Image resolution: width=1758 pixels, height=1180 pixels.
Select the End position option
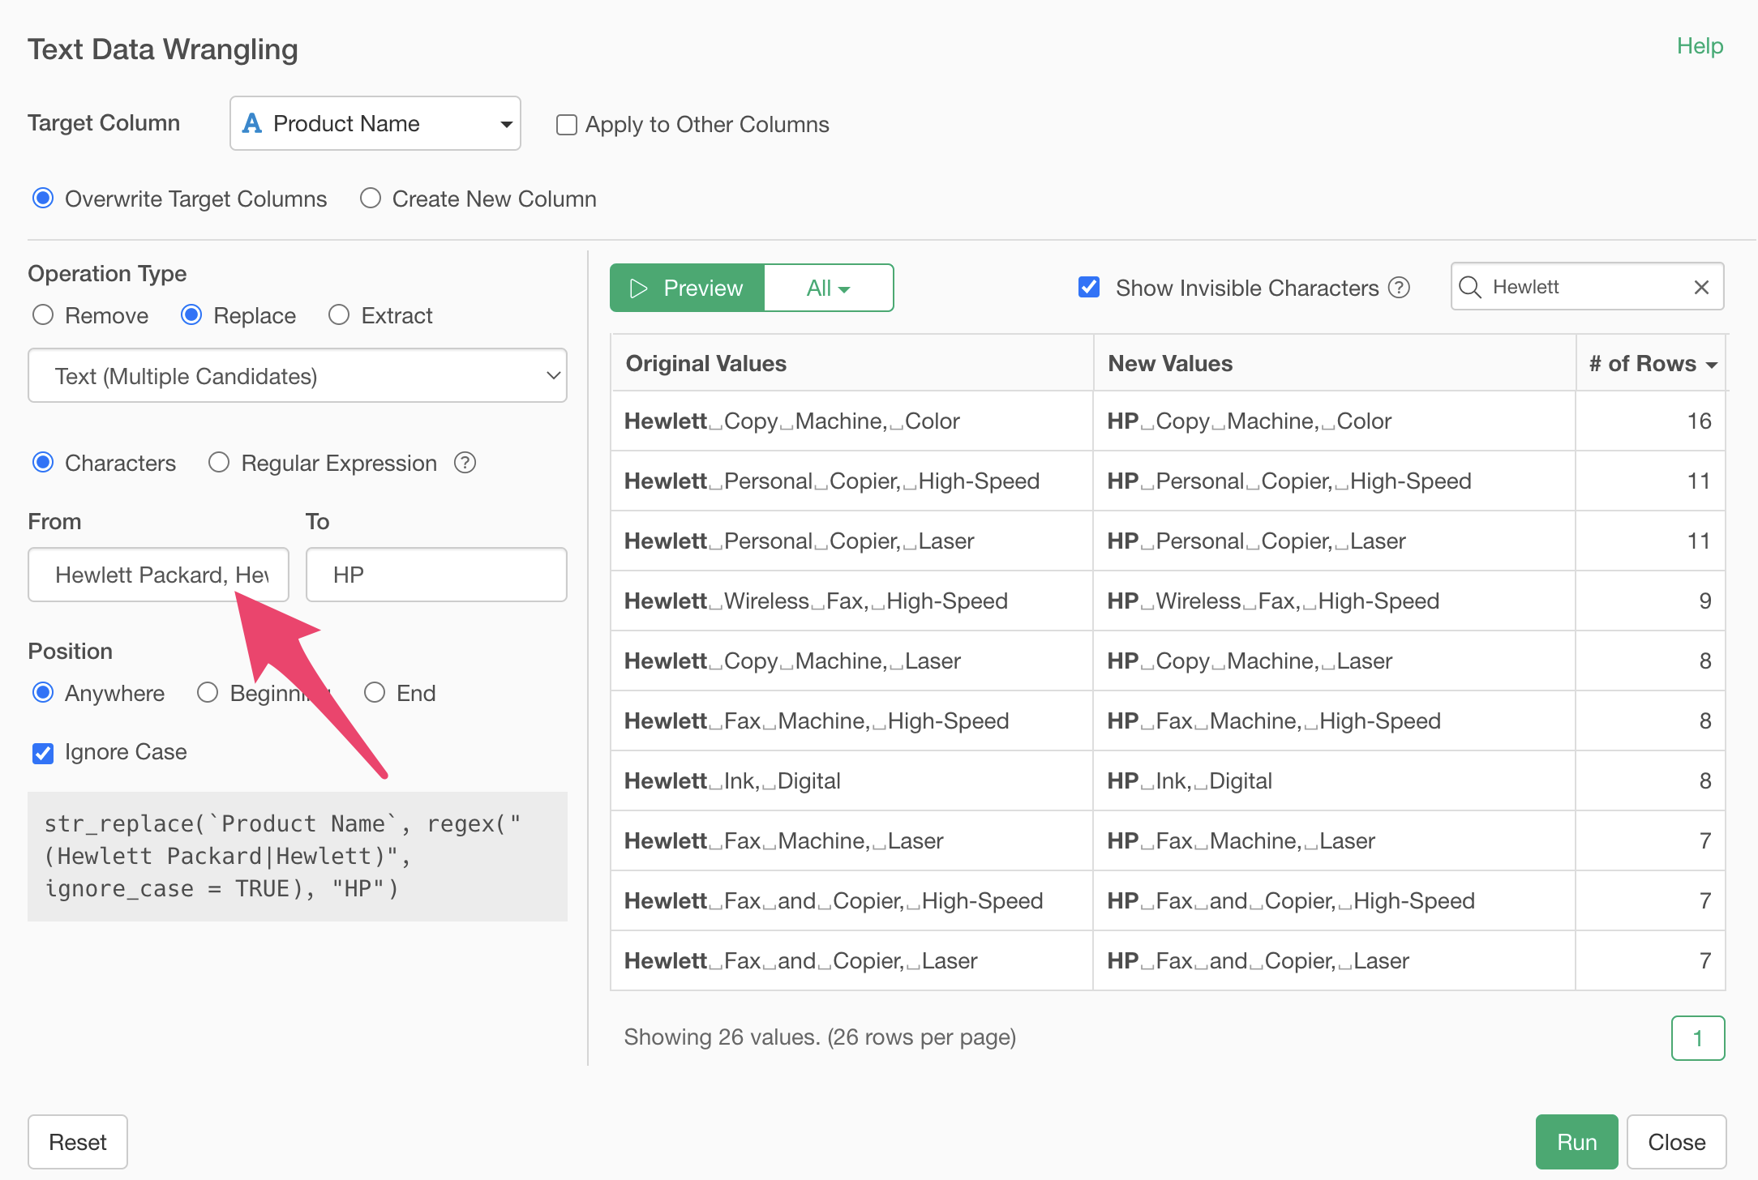point(375,693)
